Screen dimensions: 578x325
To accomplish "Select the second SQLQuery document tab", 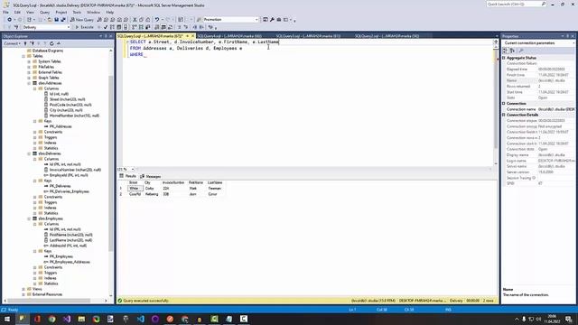I will coord(229,36).
